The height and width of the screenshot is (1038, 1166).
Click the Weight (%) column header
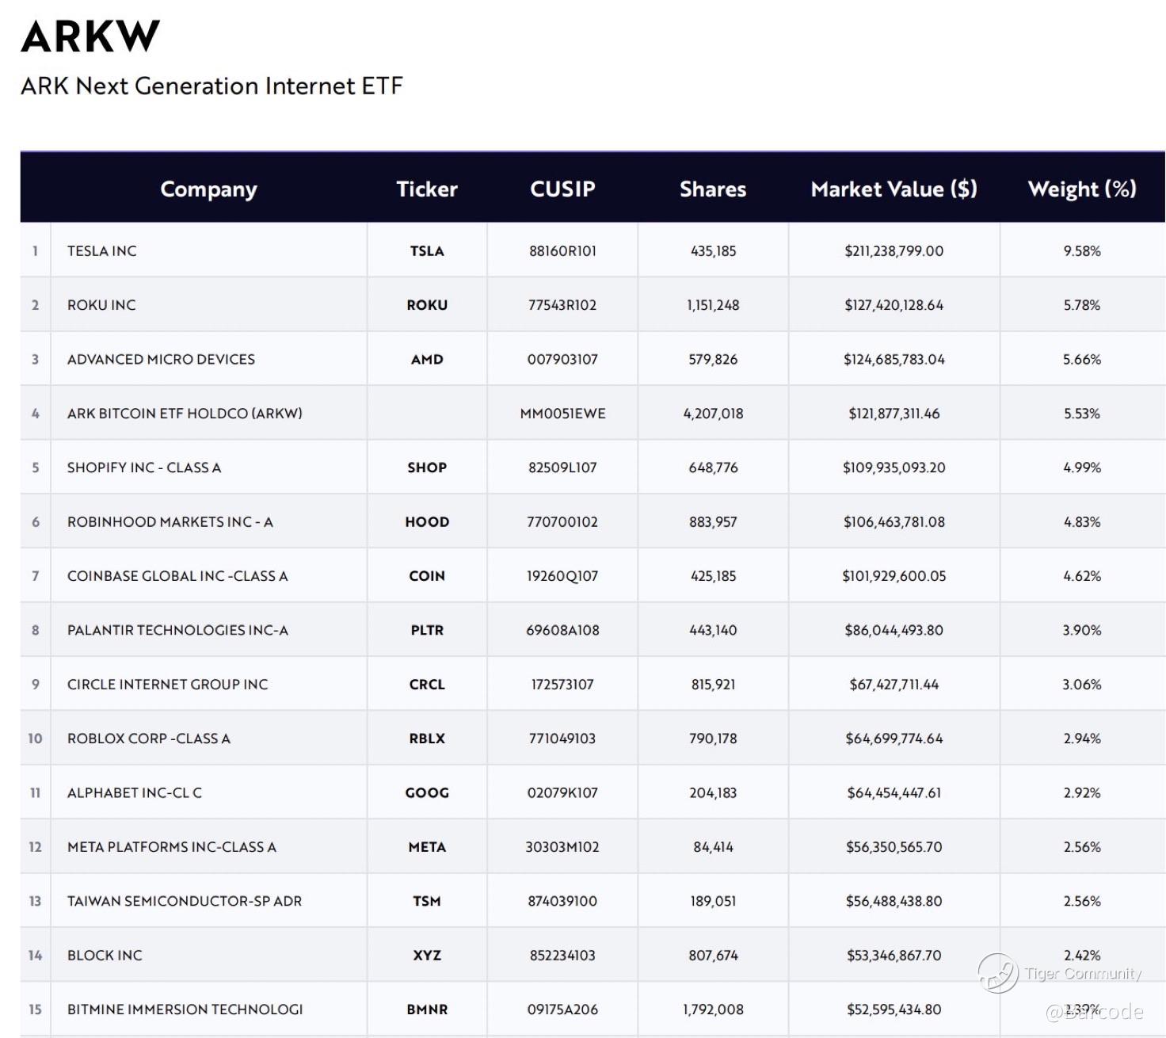[1082, 189]
